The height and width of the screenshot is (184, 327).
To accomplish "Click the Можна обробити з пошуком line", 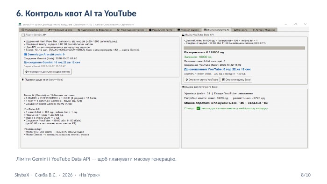I will pos(226,103).
